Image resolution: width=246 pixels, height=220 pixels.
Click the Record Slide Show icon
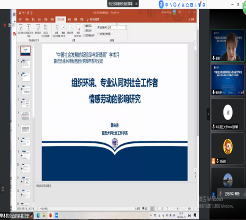[78, 30]
